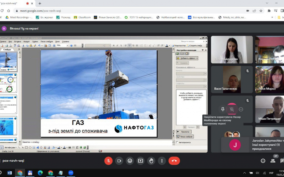
Task: Open Chrome extensions puzzle icon
Action: tap(269, 11)
